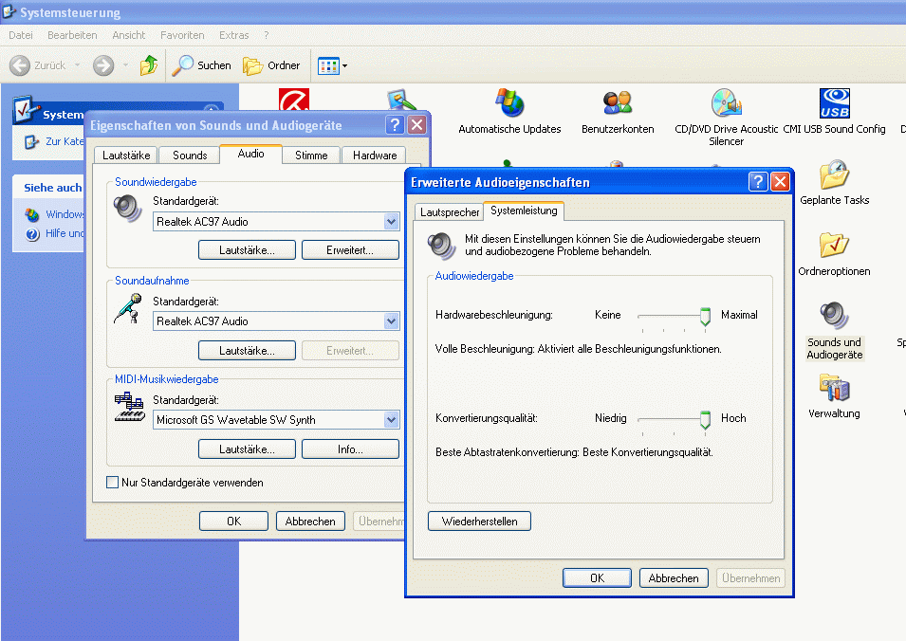The width and height of the screenshot is (906, 641).
Task: Click Lautstärke button under Soundaufnahme
Action: pos(247,351)
